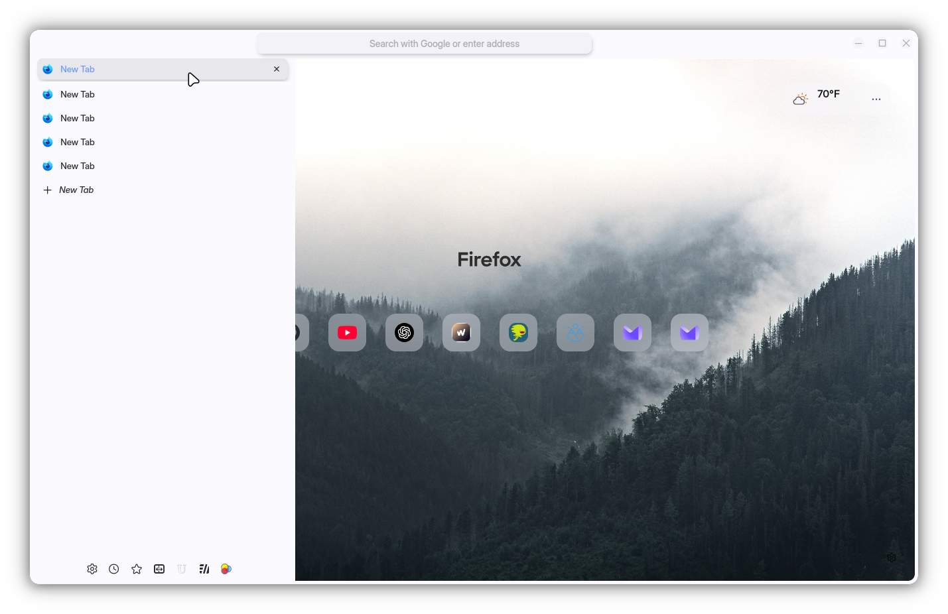Close the active New Tab
This screenshot has width=948, height=614.
(x=277, y=69)
